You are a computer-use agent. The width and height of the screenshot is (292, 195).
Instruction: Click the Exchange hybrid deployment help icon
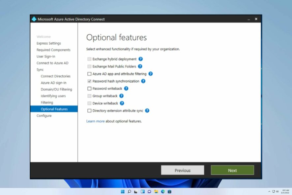(141, 59)
